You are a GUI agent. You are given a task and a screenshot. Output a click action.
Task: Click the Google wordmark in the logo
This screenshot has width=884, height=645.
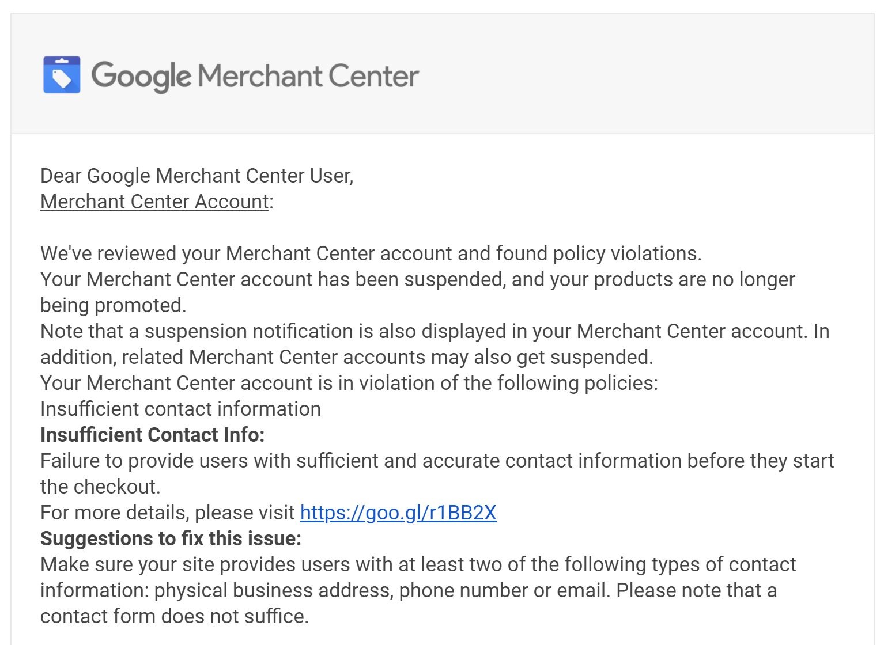141,77
